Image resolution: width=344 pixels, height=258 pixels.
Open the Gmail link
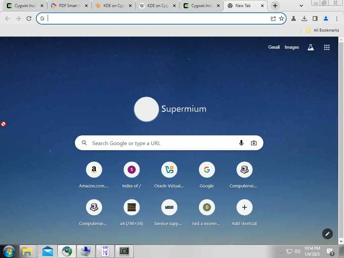click(274, 47)
